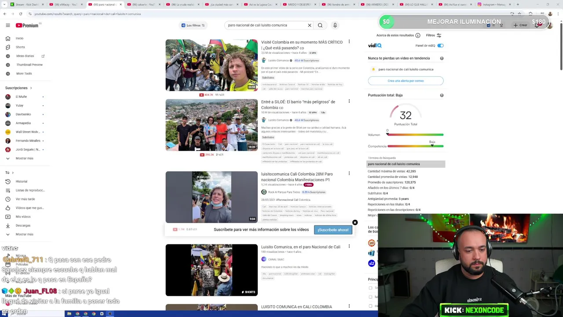
Task: Open the Filtros search filters
Action: pyautogui.click(x=433, y=35)
